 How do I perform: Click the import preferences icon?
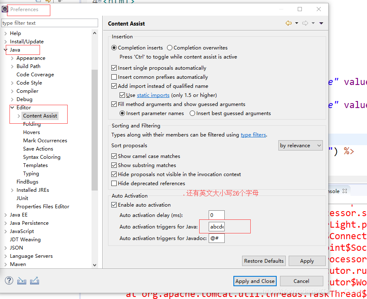(x=21, y=281)
